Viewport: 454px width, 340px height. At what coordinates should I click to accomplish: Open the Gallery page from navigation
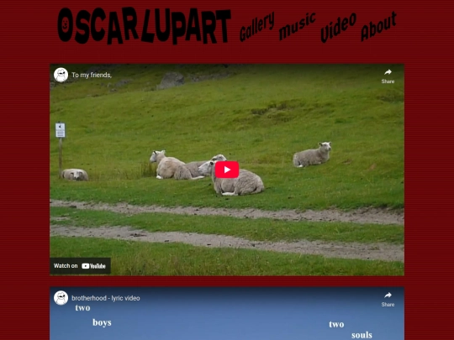256,26
